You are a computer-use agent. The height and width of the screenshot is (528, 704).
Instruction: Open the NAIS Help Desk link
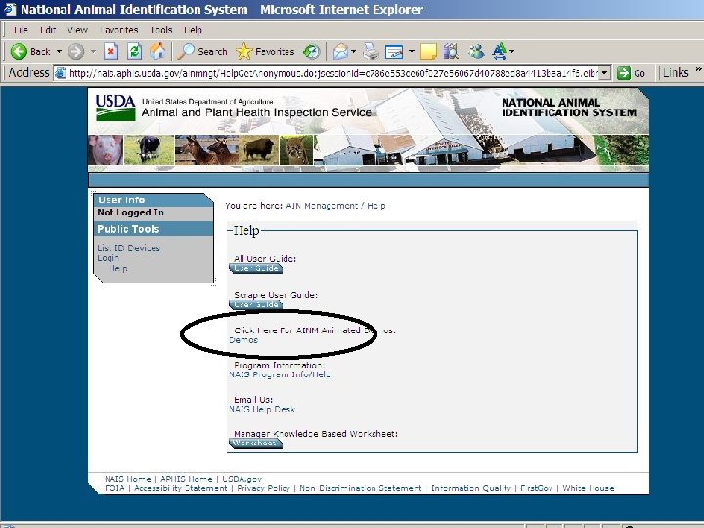262,409
